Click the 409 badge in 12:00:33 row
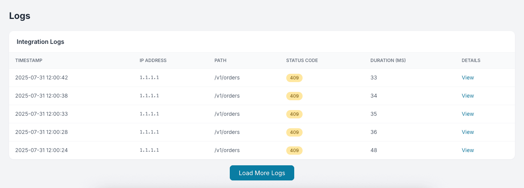This screenshot has width=524, height=188. [294, 114]
